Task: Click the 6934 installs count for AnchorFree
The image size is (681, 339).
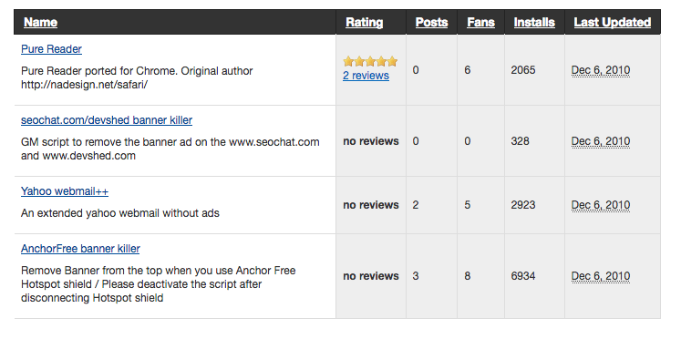Action: point(523,276)
